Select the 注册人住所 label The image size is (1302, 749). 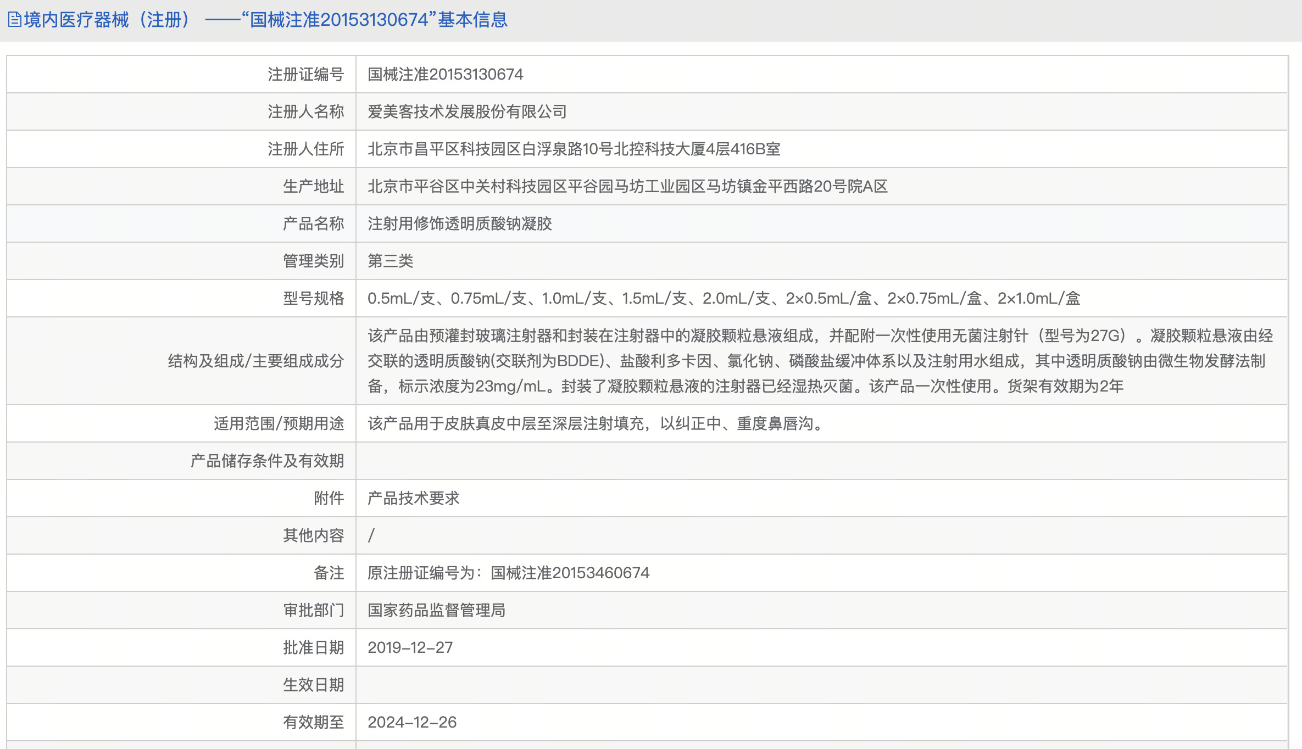coord(306,149)
